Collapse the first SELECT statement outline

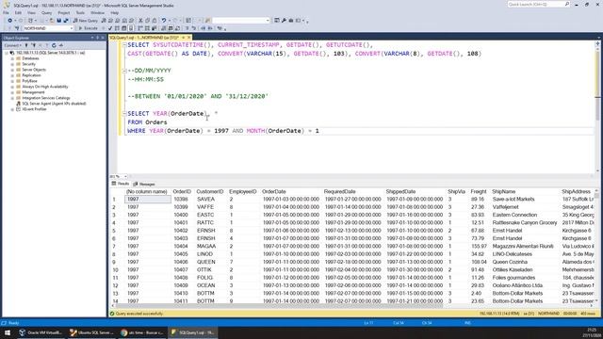[x=124, y=45]
